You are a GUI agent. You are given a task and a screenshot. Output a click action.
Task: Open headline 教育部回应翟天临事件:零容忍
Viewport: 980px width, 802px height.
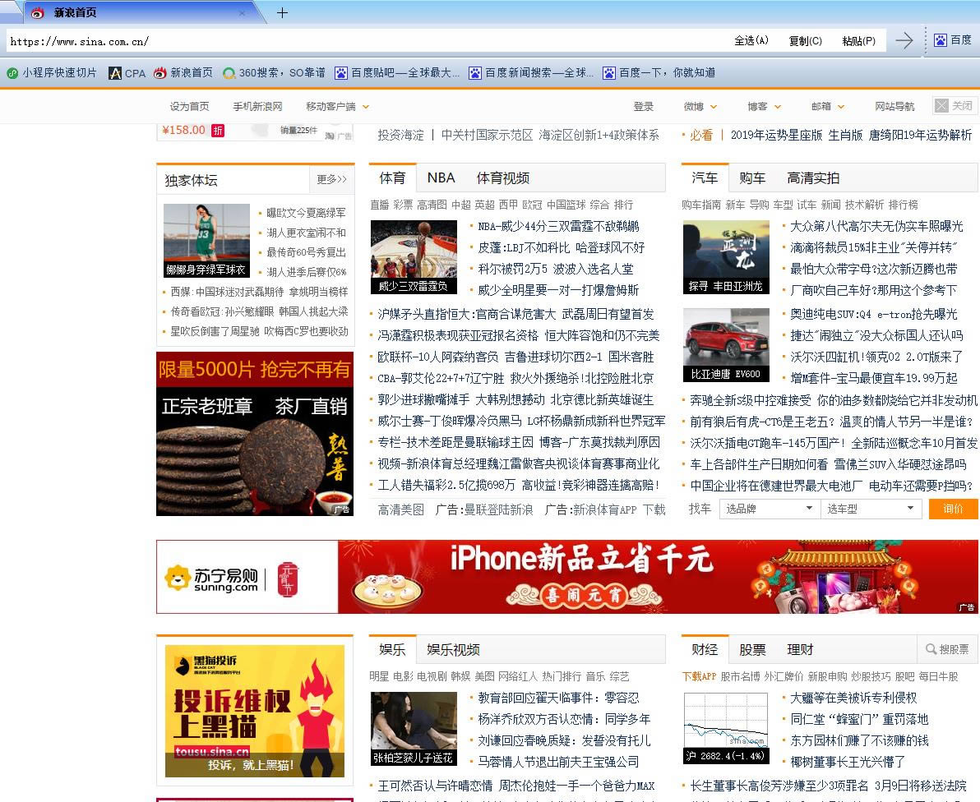click(x=559, y=698)
